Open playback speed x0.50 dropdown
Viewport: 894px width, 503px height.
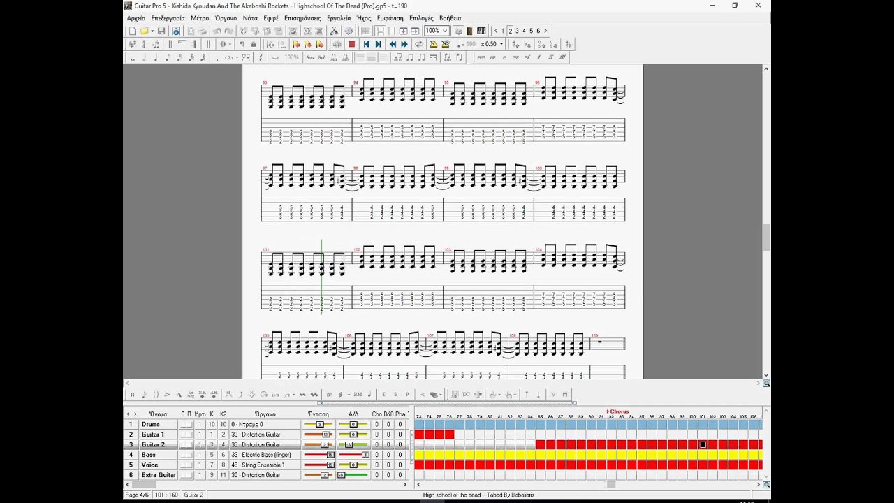(x=501, y=44)
